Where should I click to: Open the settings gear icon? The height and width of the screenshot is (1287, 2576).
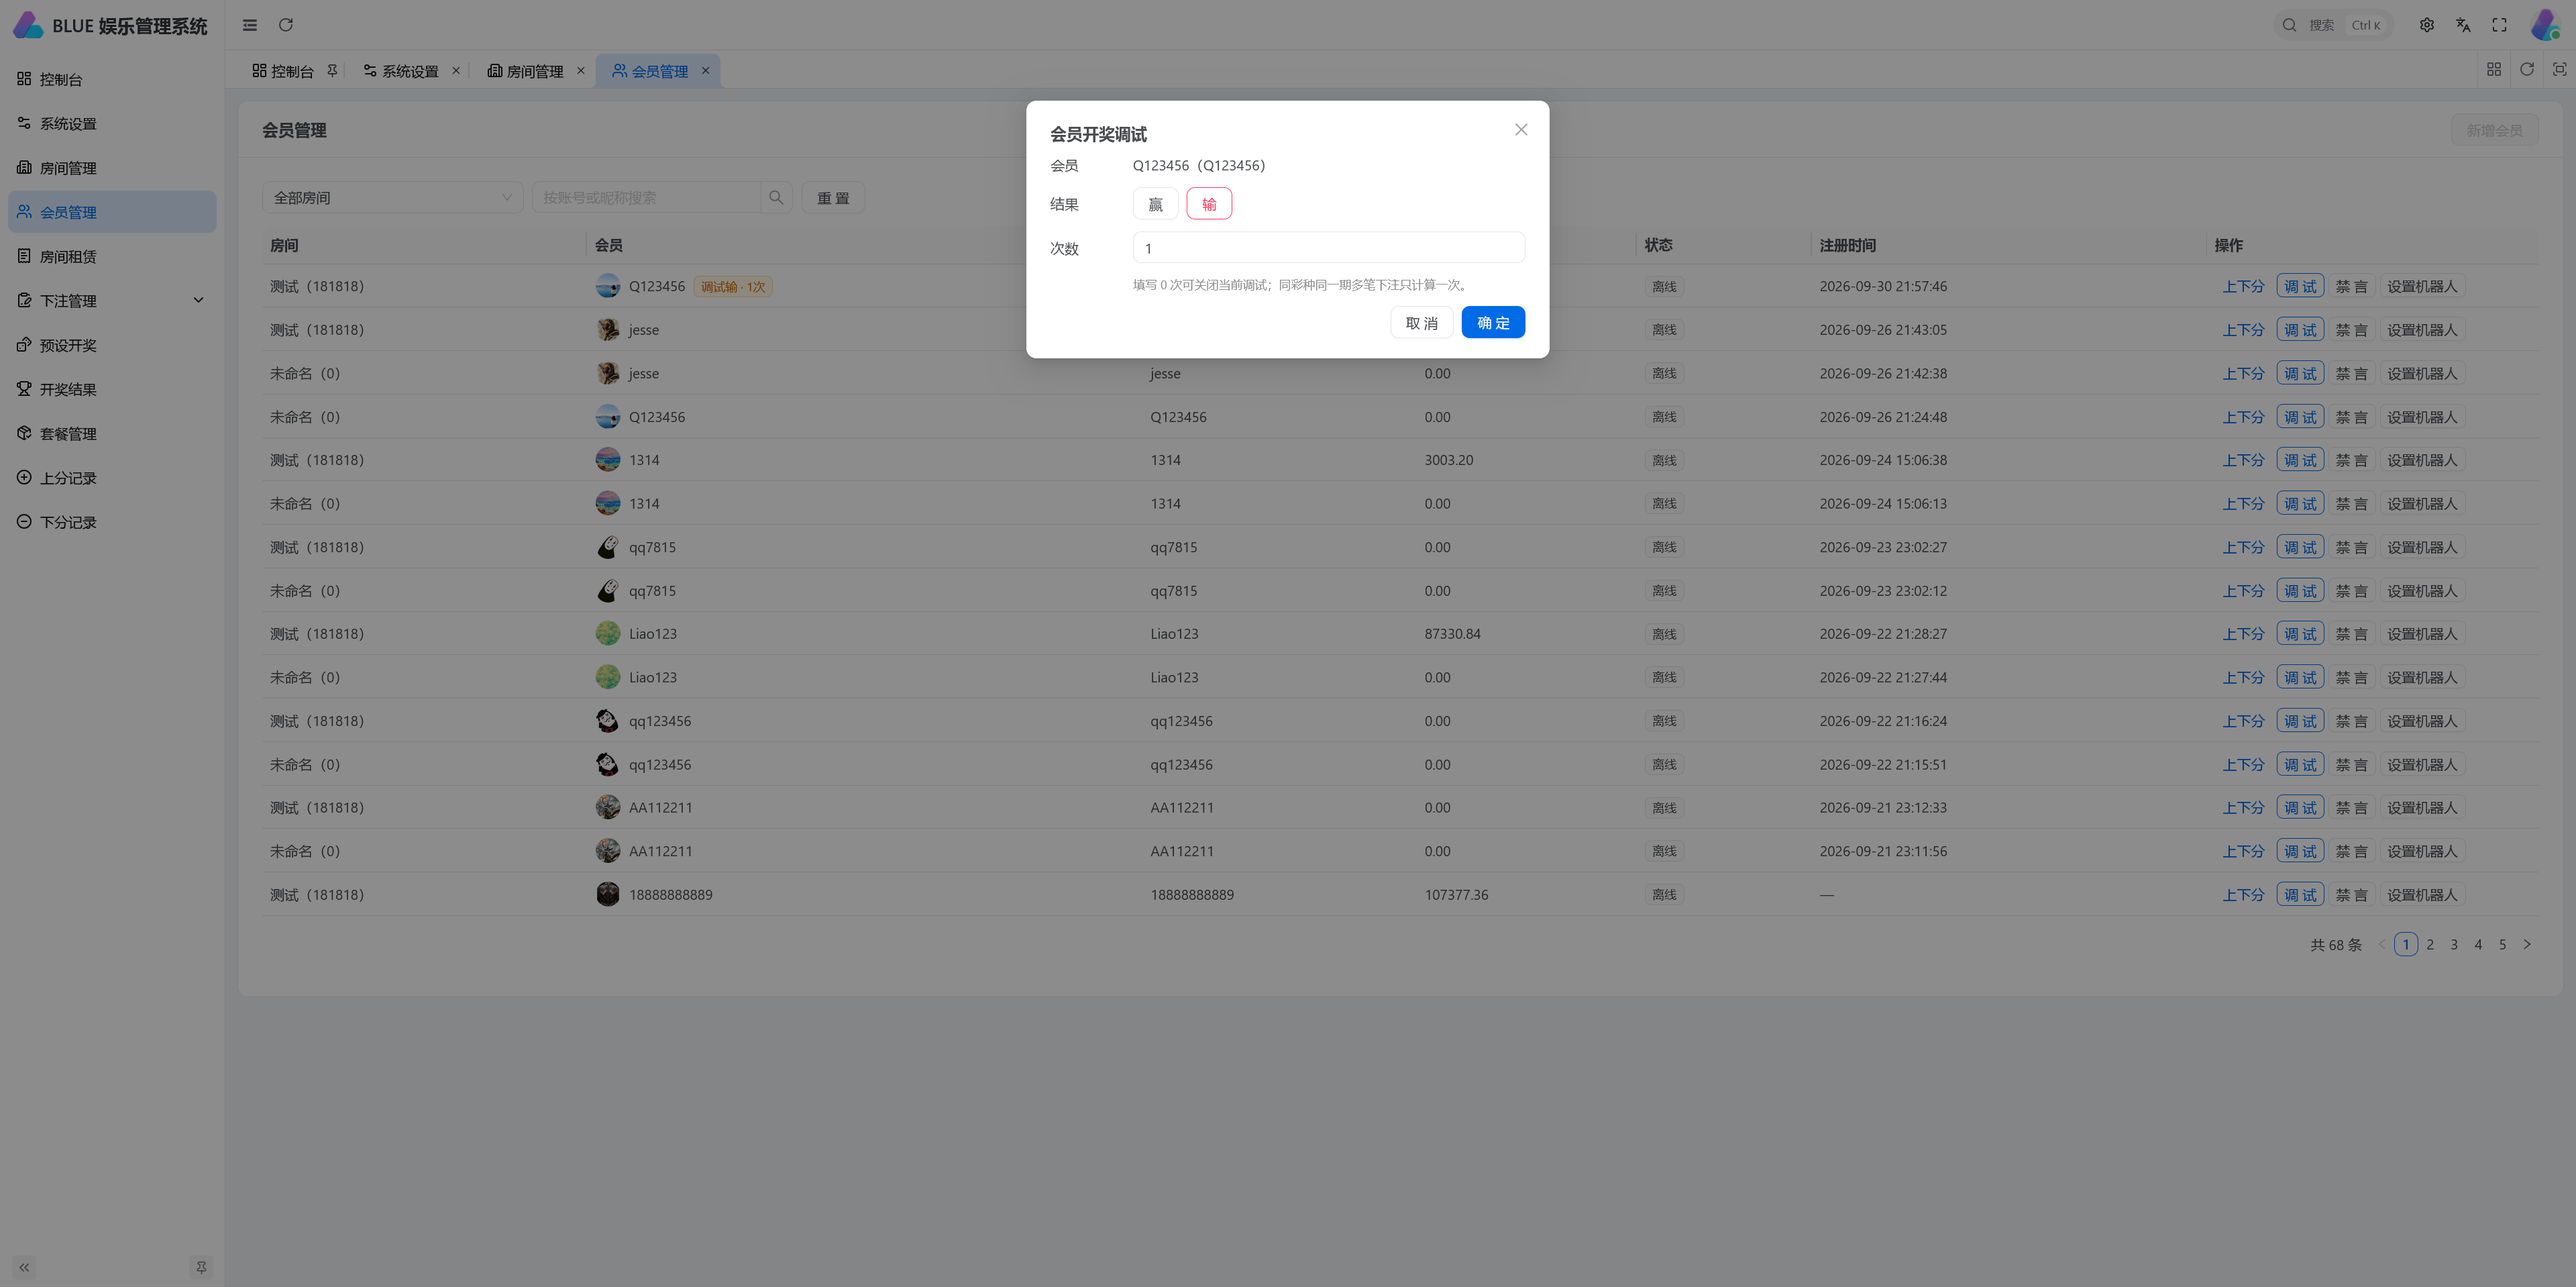[2427, 25]
